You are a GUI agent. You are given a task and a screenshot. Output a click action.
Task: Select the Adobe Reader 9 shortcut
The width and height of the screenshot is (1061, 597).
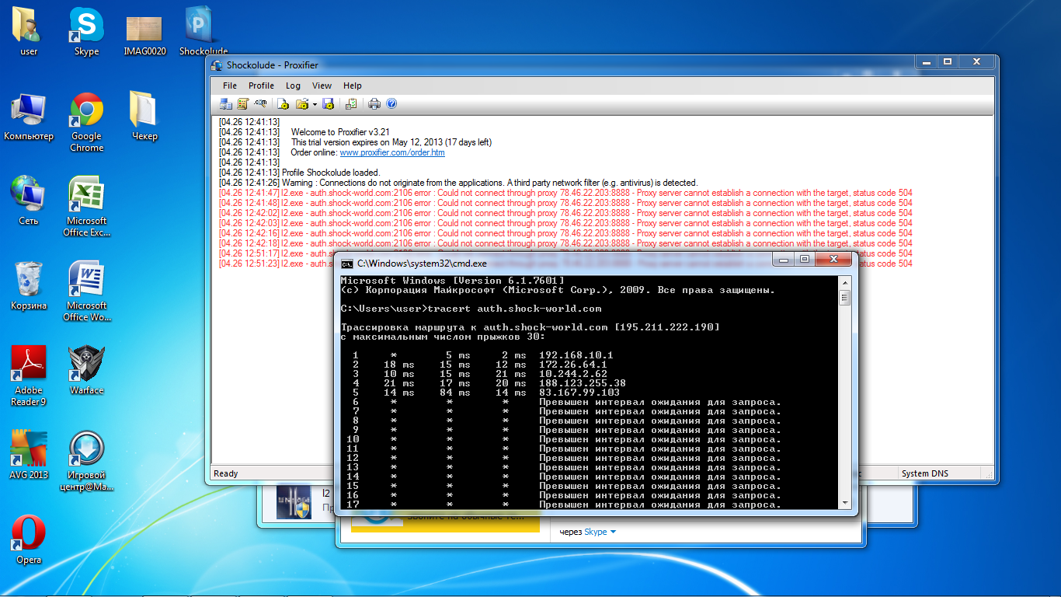click(29, 376)
